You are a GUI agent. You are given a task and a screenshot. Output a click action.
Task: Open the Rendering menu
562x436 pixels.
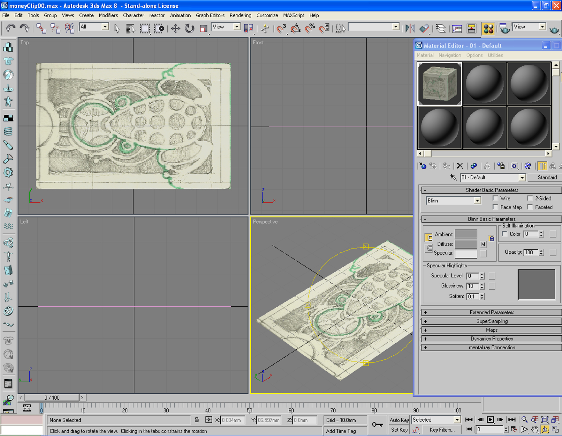click(x=240, y=15)
